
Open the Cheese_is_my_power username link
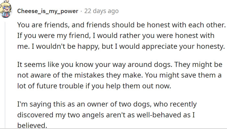(x=48, y=11)
